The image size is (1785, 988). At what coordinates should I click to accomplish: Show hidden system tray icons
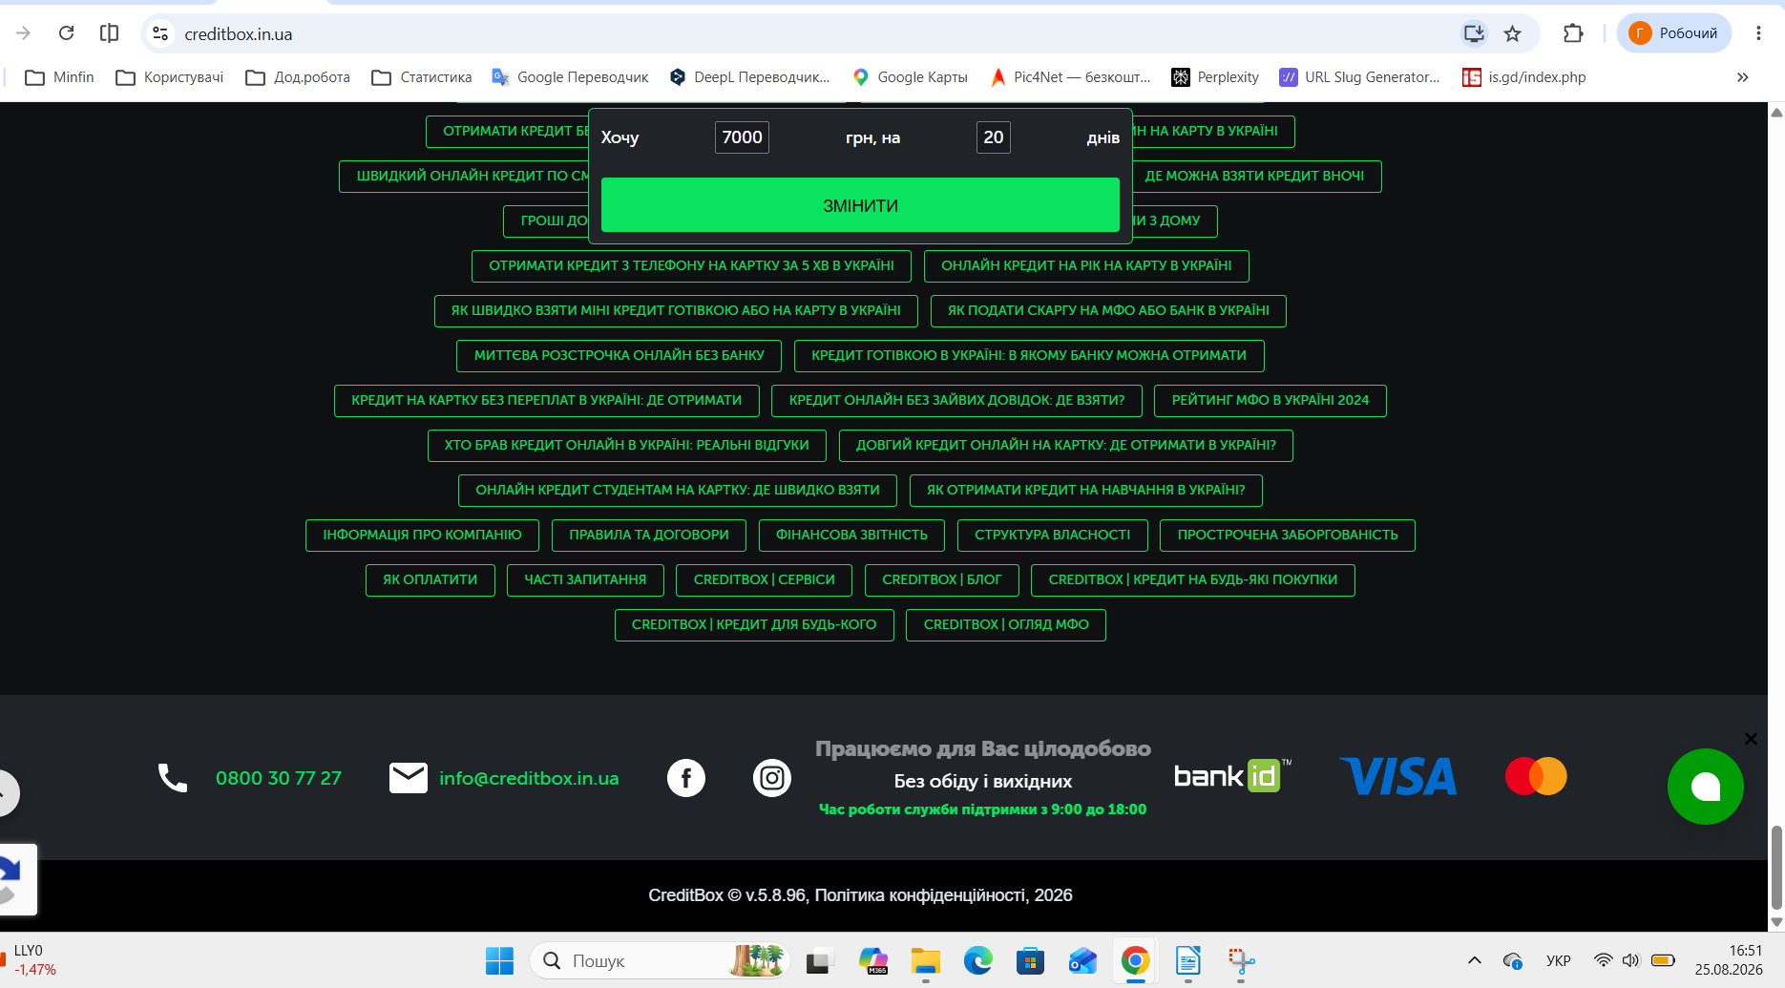tap(1474, 960)
